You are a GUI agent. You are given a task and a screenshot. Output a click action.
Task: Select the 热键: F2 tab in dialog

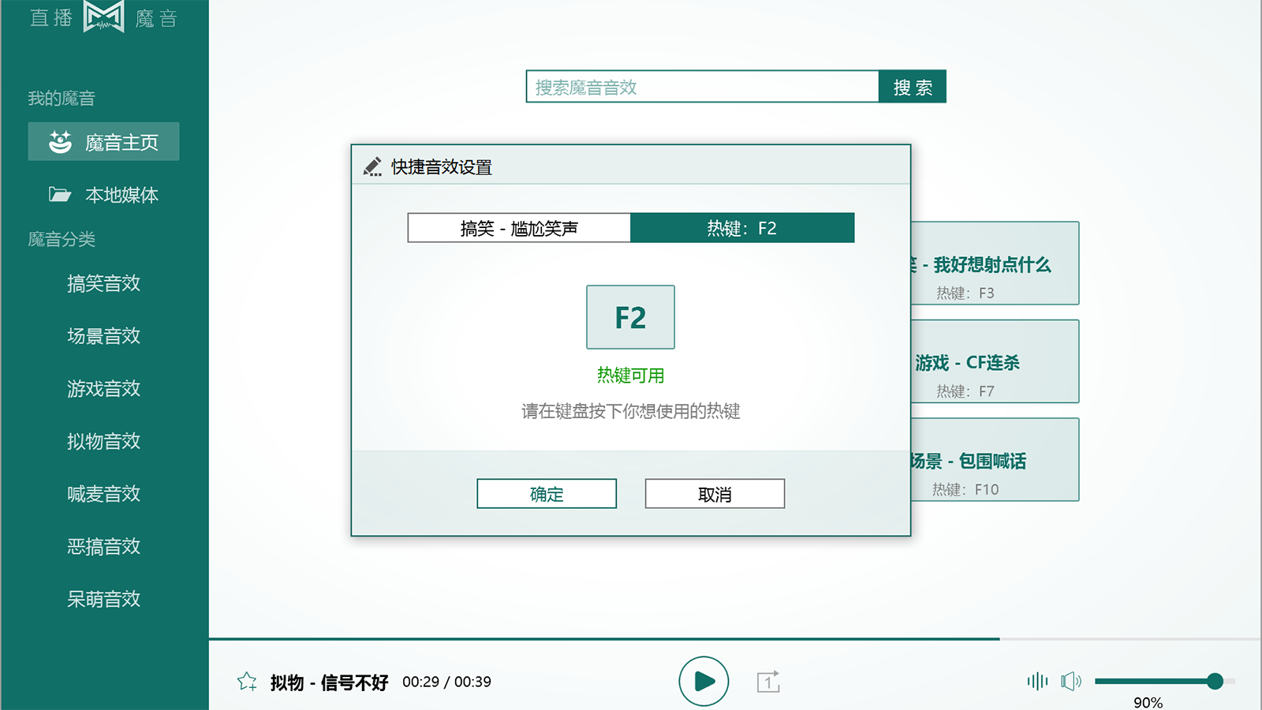(x=742, y=228)
